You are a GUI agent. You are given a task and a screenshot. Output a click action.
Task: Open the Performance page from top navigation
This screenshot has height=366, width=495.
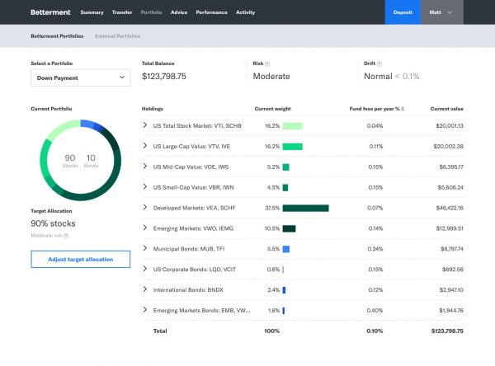coord(211,12)
